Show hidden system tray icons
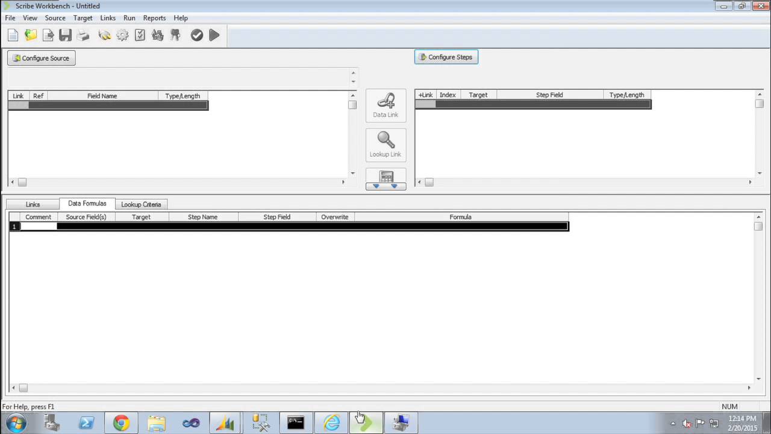 pos(673,423)
